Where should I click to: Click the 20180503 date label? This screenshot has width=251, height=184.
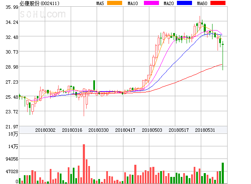[152, 130]
